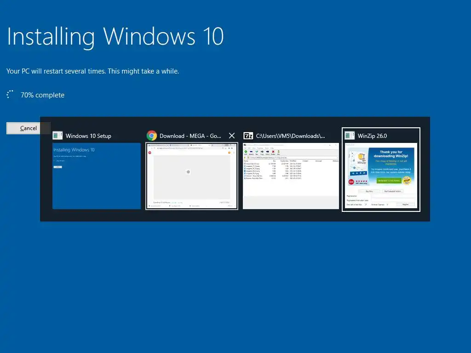This screenshot has width=471, height=353.
Task: Cancel the Windows 10 installation
Action: pyautogui.click(x=28, y=128)
